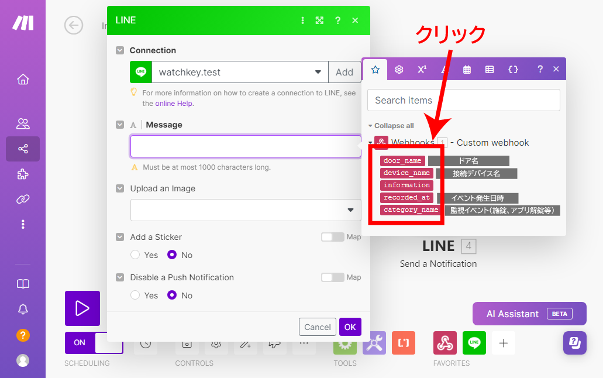The height and width of the screenshot is (378, 603).
Task: Insert door_name variable pill
Action: click(402, 160)
